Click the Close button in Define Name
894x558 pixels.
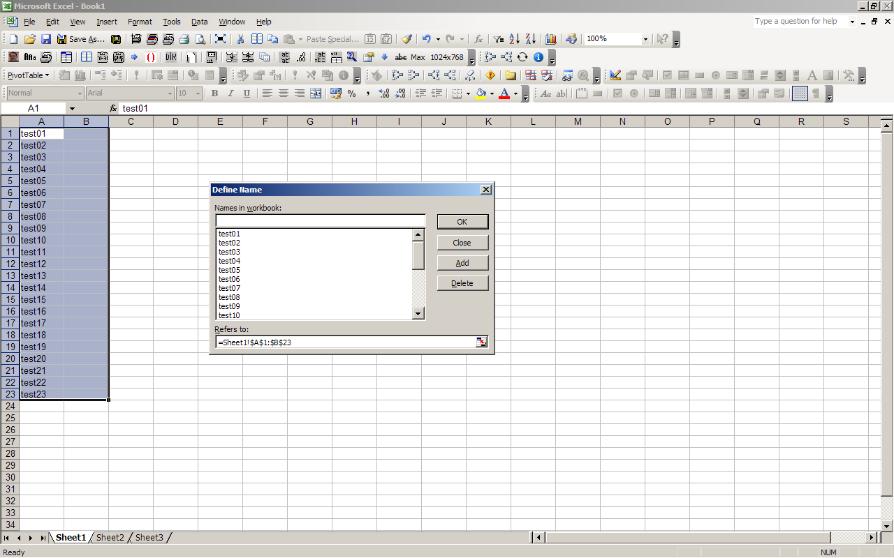462,243
